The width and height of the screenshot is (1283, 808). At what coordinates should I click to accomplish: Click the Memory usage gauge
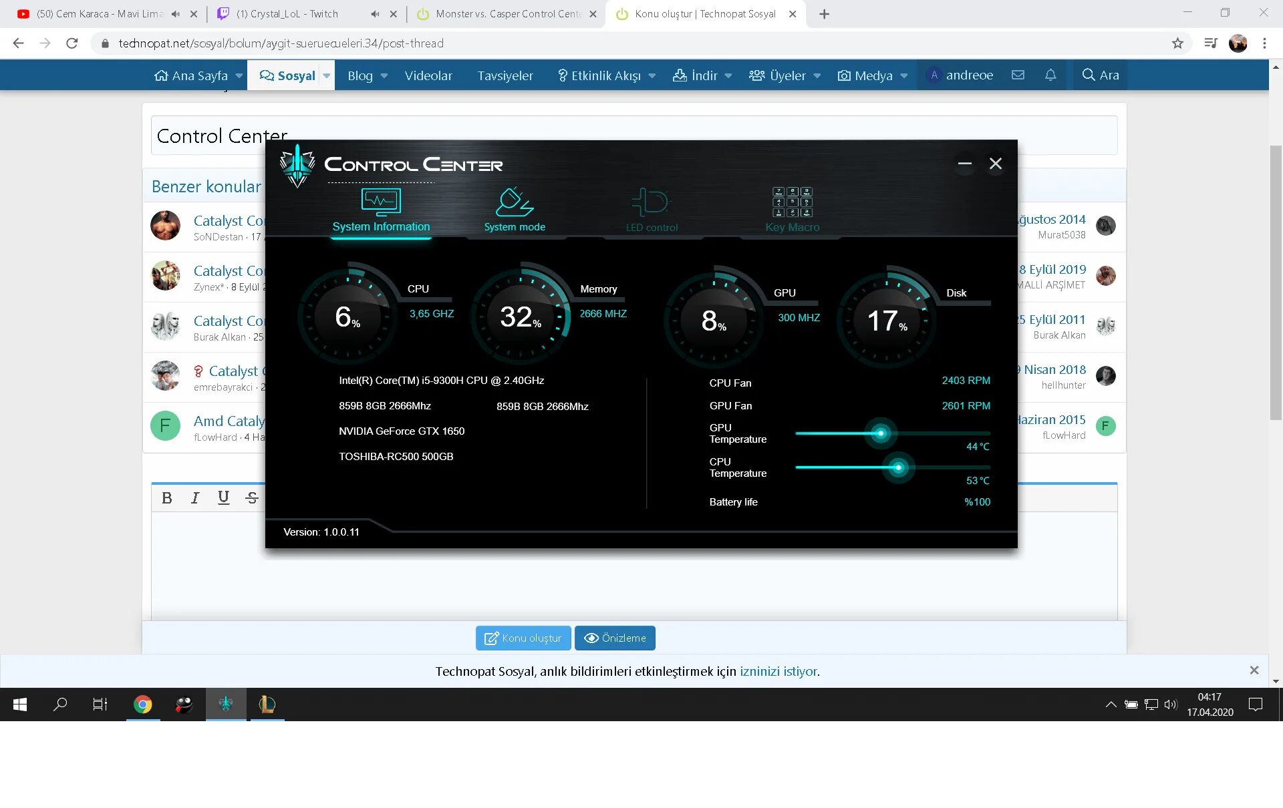point(521,317)
